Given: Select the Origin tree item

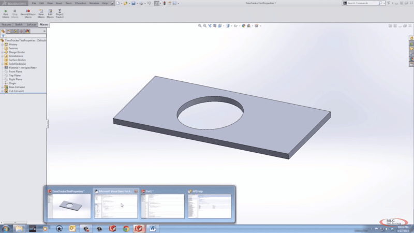Looking at the screenshot, I should (12, 83).
